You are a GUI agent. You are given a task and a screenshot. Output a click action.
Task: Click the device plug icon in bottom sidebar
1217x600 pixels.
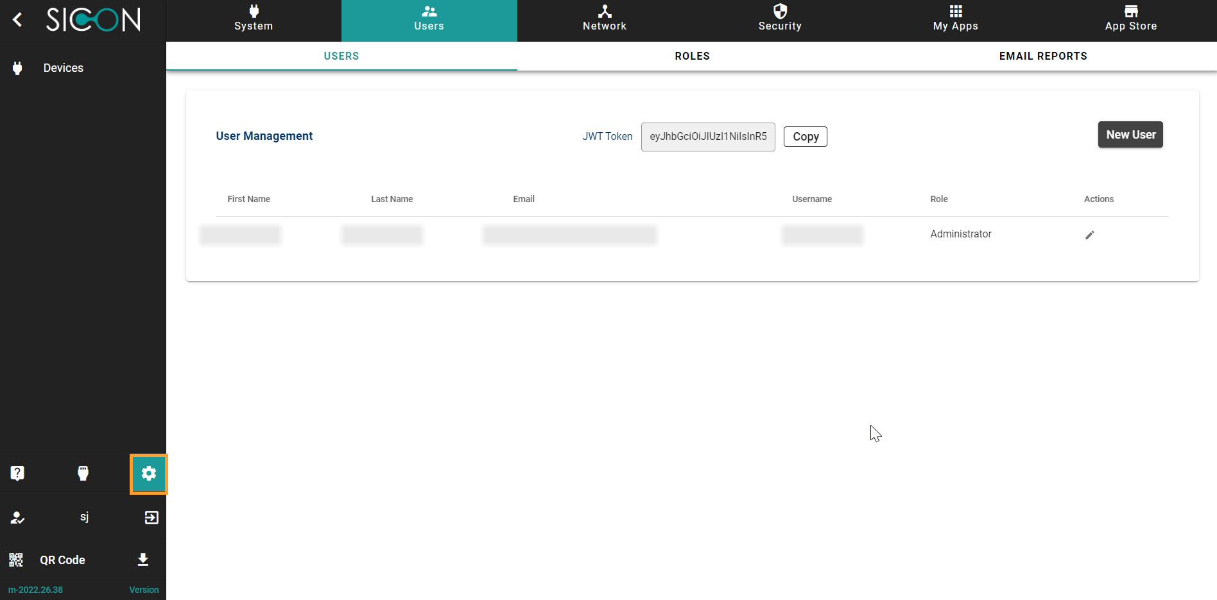click(x=83, y=474)
